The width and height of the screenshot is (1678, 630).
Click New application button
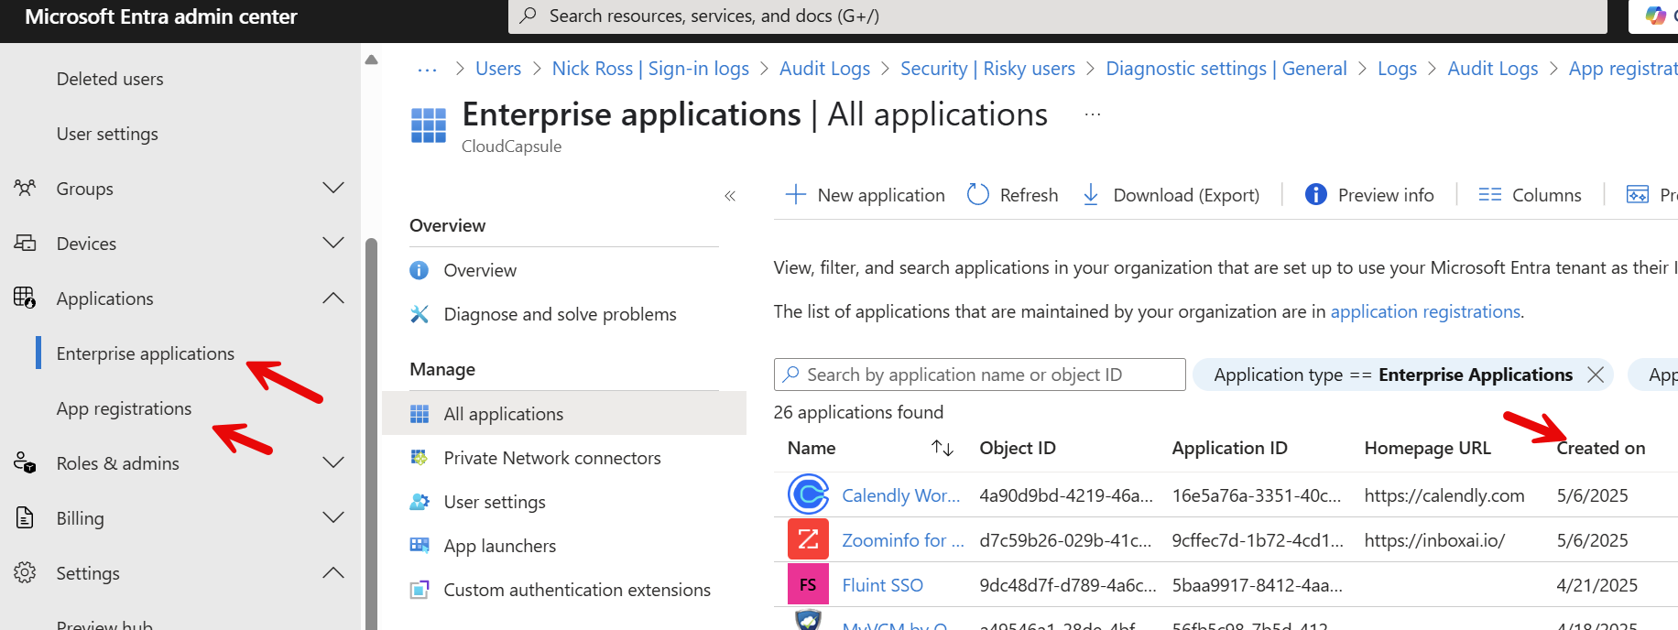point(866,195)
